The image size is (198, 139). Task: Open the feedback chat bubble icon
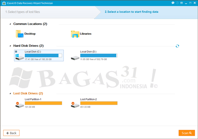173,3
